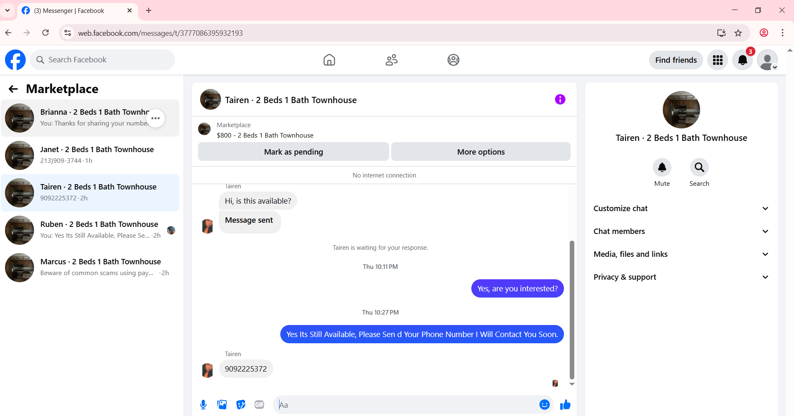Open conversation information purple icon

click(x=560, y=99)
